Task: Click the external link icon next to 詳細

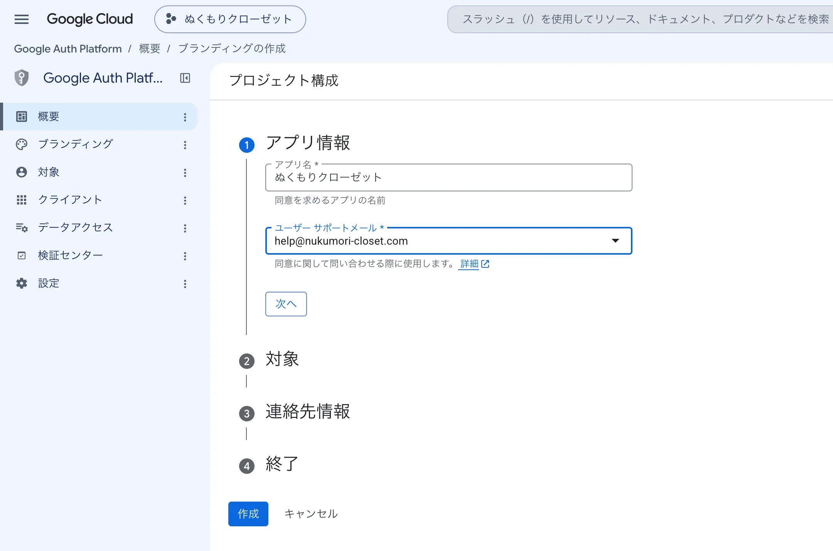Action: pyautogui.click(x=485, y=264)
